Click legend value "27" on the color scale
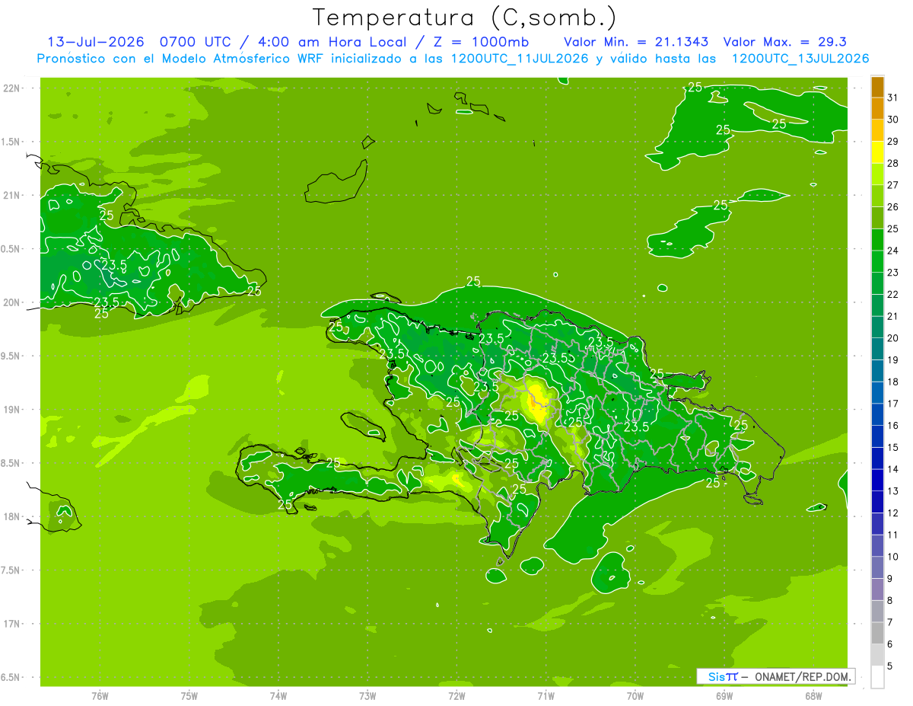The width and height of the screenshot is (913, 706). 892,185
